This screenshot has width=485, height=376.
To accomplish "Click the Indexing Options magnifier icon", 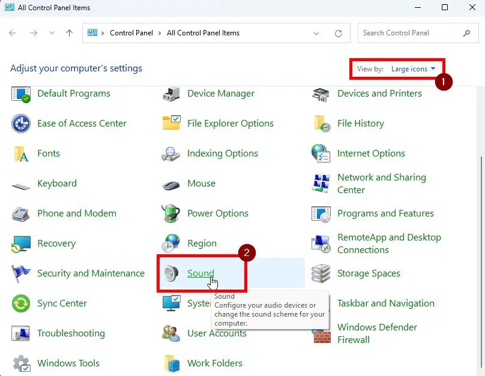I will point(170,154).
